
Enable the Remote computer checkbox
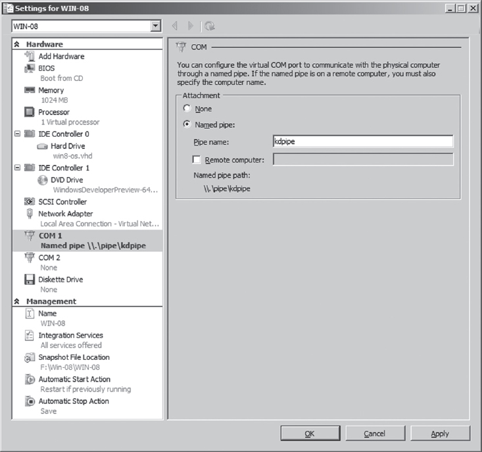coord(197,160)
